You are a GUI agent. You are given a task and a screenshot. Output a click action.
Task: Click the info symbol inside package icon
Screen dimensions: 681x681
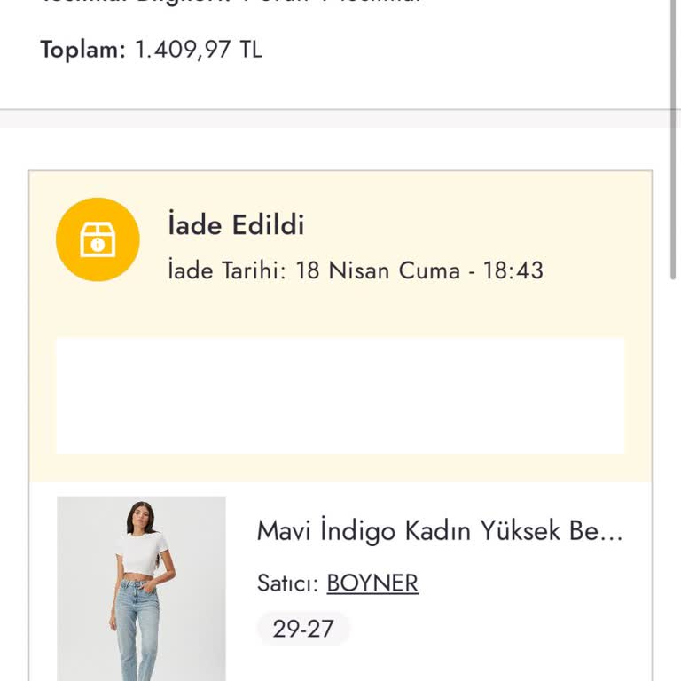coord(98,245)
